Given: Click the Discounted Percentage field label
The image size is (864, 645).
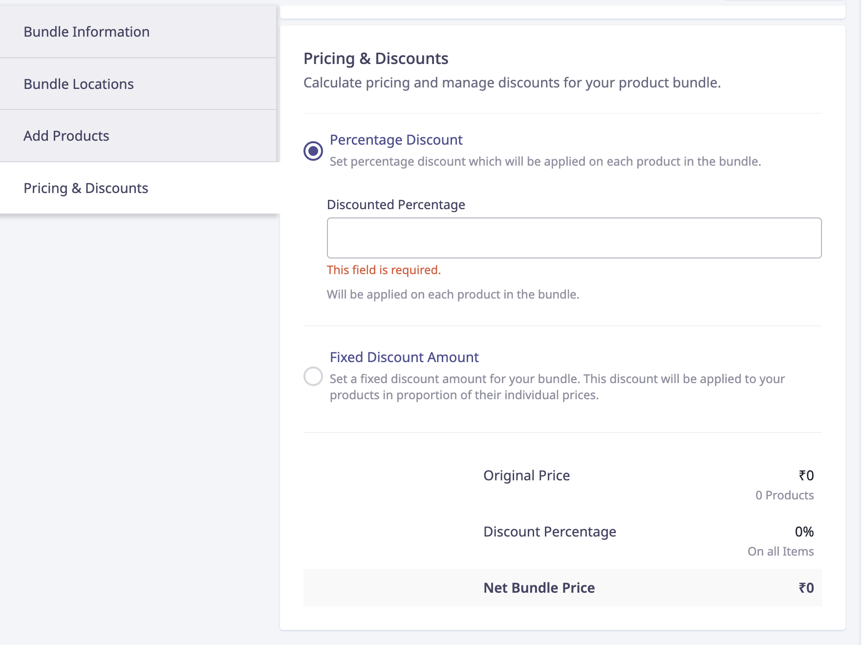Looking at the screenshot, I should (396, 204).
